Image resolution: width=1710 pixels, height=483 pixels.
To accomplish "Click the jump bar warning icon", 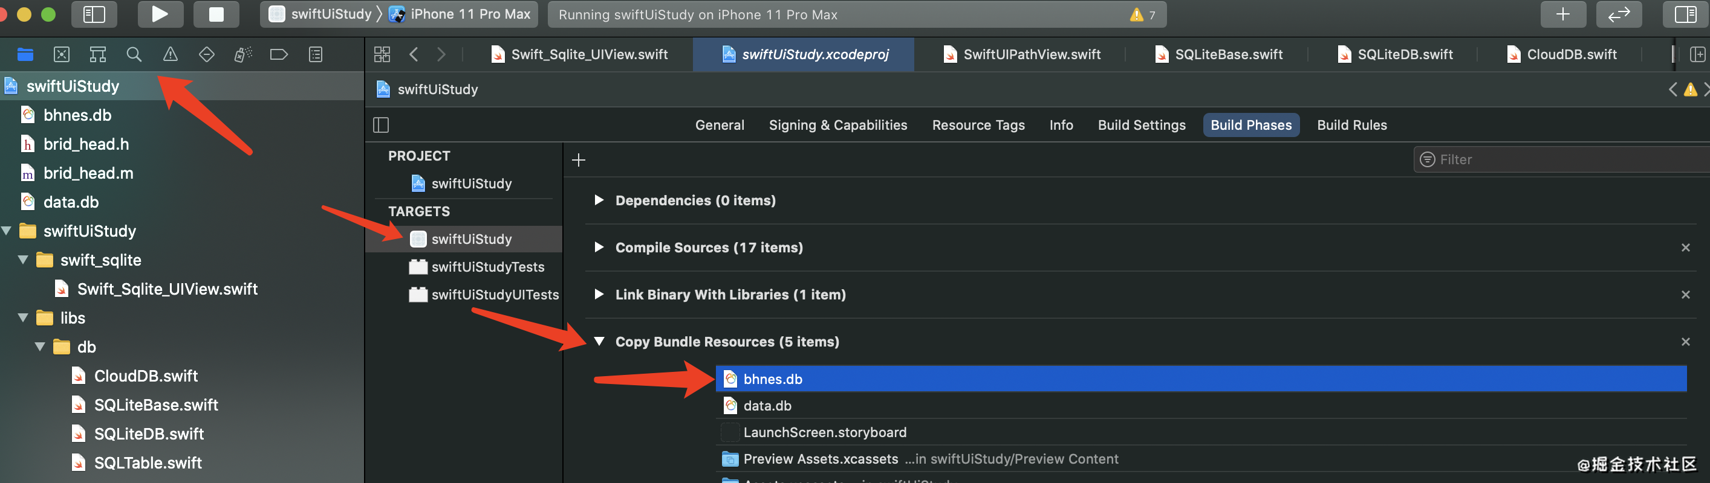I will point(1690,89).
